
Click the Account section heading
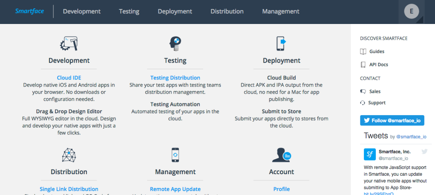[x=281, y=172]
